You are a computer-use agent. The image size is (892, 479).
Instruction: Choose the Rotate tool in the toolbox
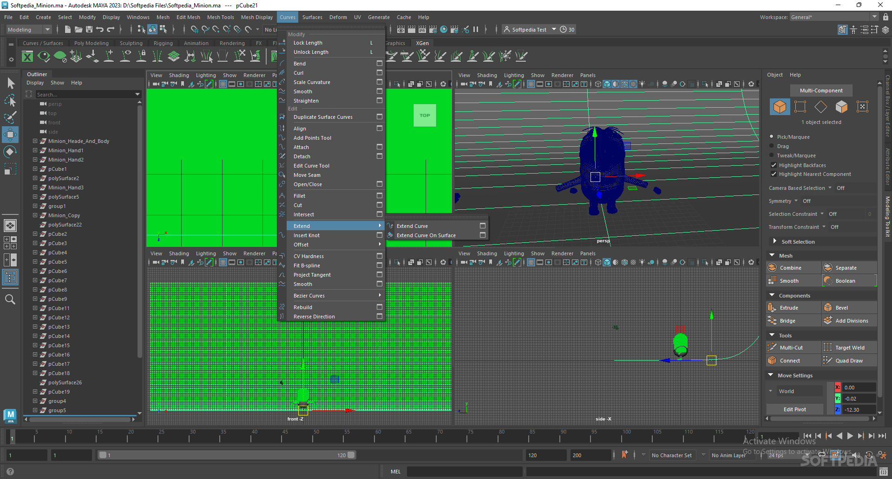tap(10, 152)
